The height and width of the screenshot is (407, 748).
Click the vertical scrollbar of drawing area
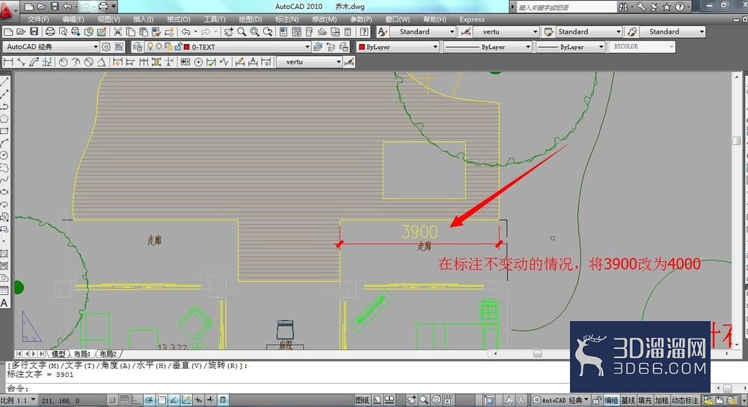coord(737,212)
